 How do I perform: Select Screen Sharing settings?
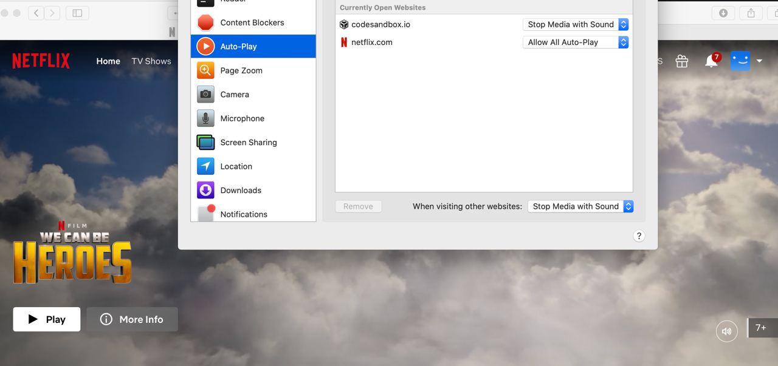click(x=253, y=142)
